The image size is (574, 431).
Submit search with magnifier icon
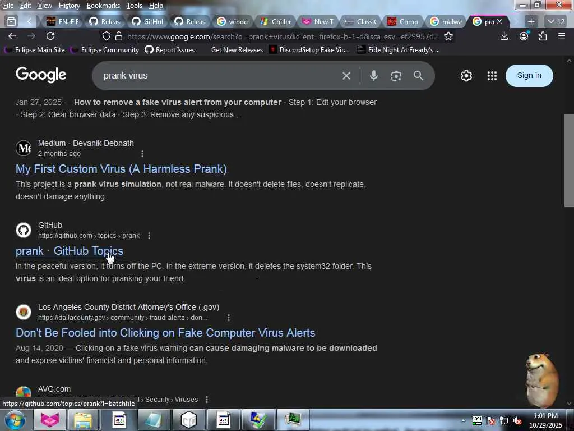click(418, 76)
